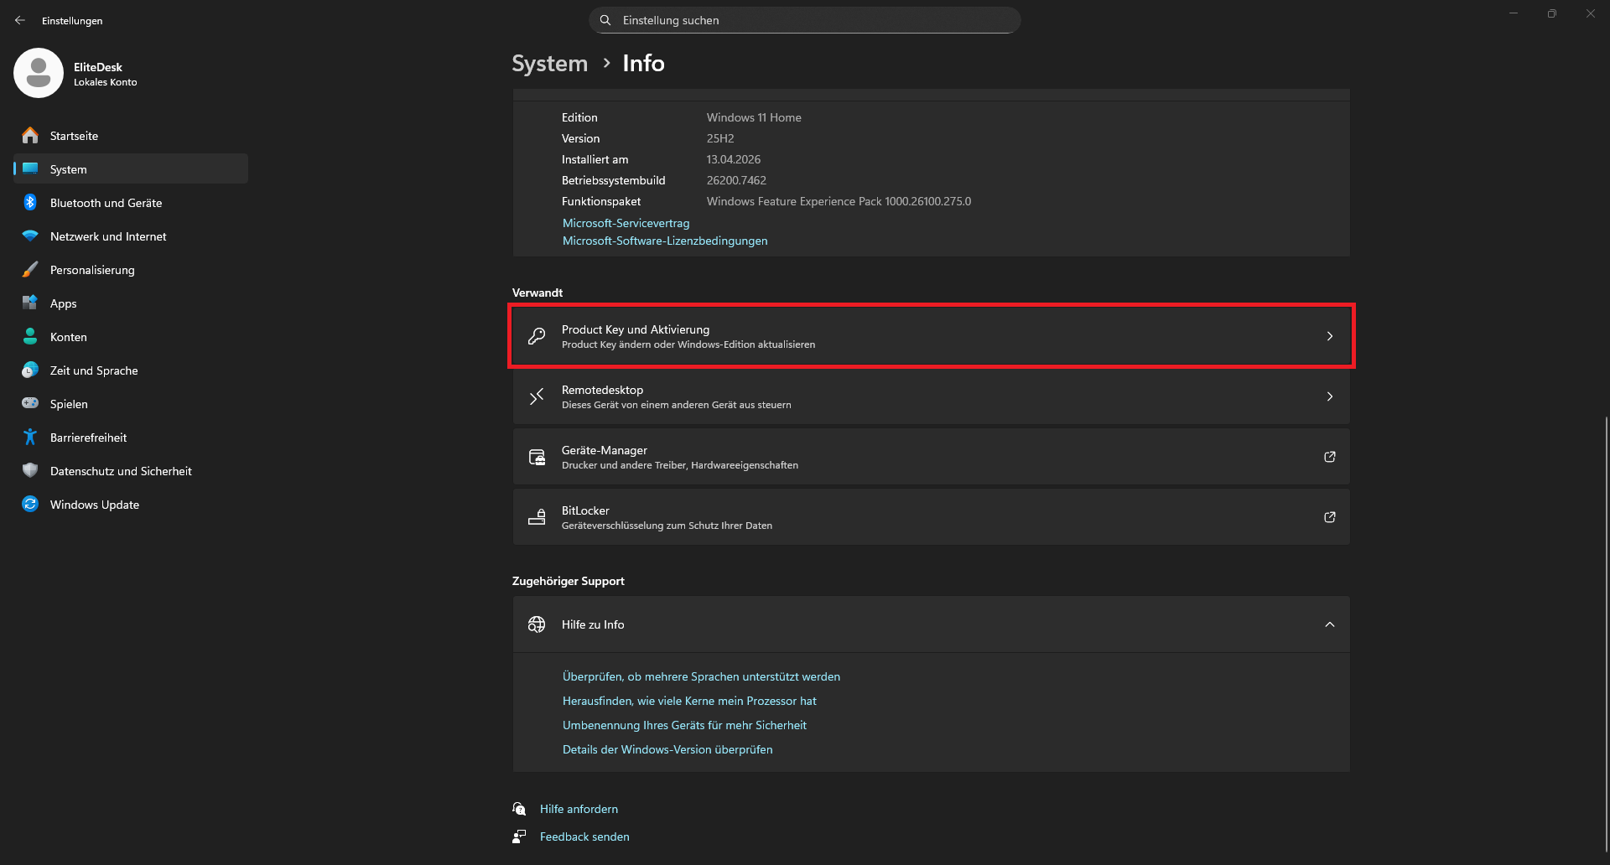This screenshot has height=865, width=1610.
Task: Click the Remotedesktop arrows icon
Action: click(537, 396)
